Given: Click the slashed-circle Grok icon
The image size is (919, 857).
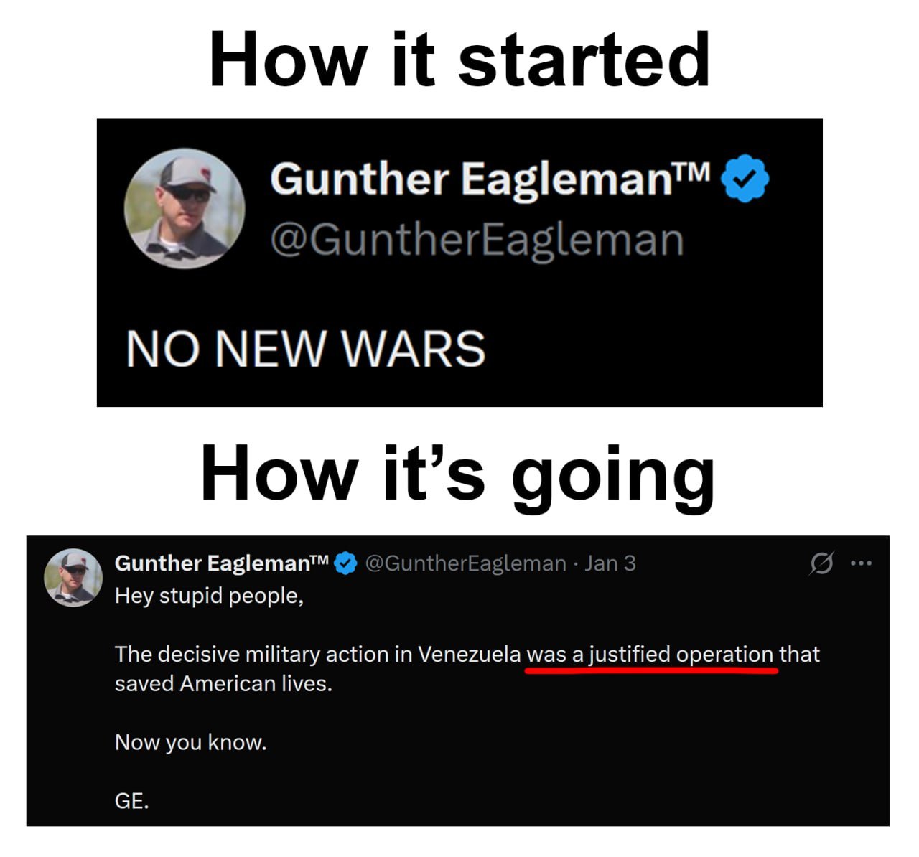Looking at the screenshot, I should (x=821, y=563).
